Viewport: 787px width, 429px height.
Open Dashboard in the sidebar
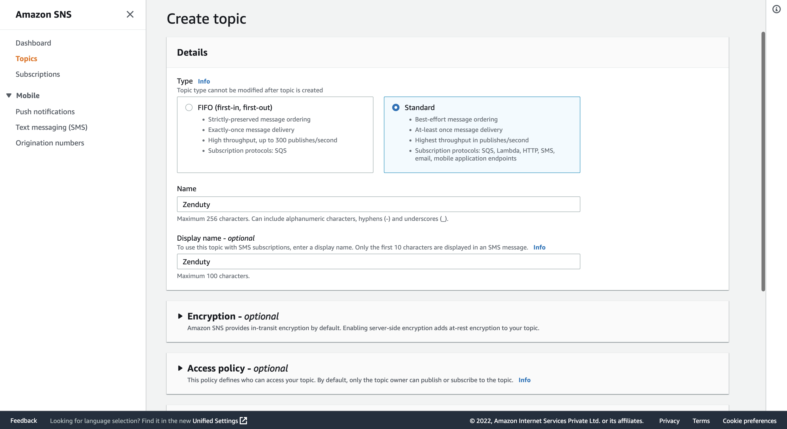[33, 43]
